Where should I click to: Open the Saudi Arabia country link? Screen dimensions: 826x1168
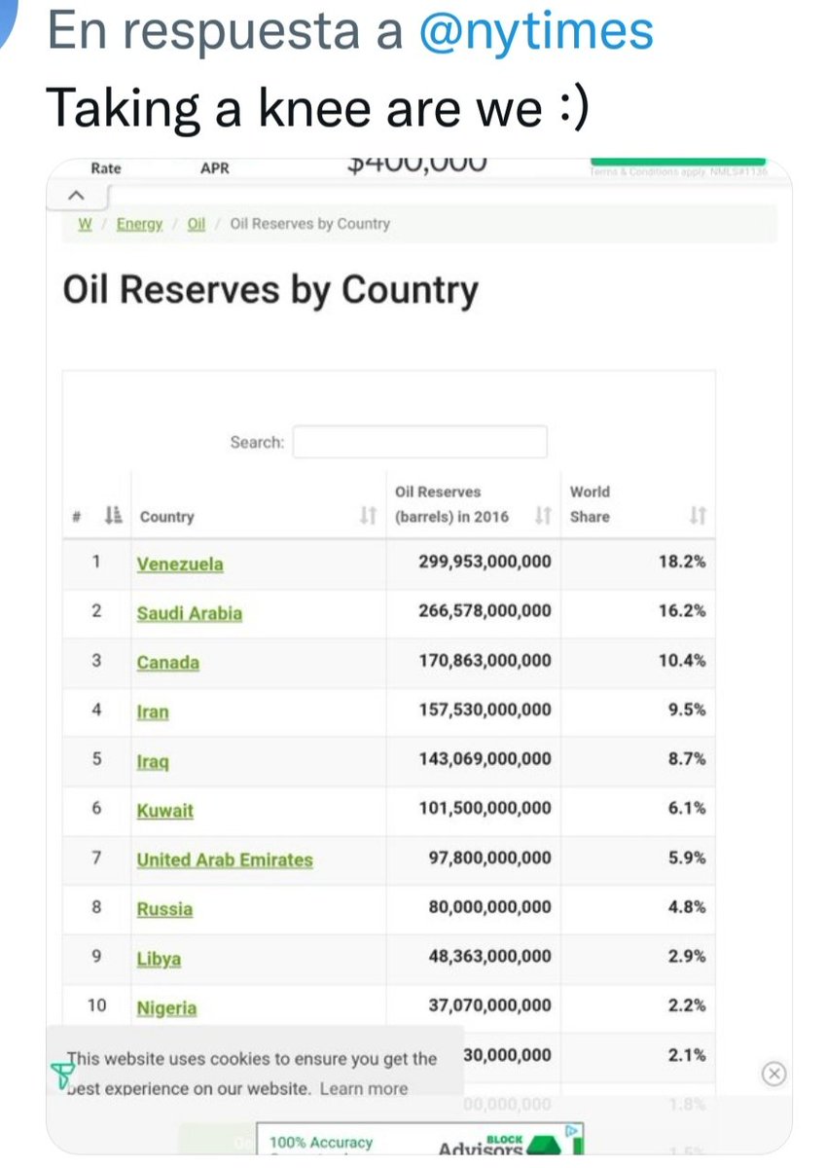coord(190,614)
